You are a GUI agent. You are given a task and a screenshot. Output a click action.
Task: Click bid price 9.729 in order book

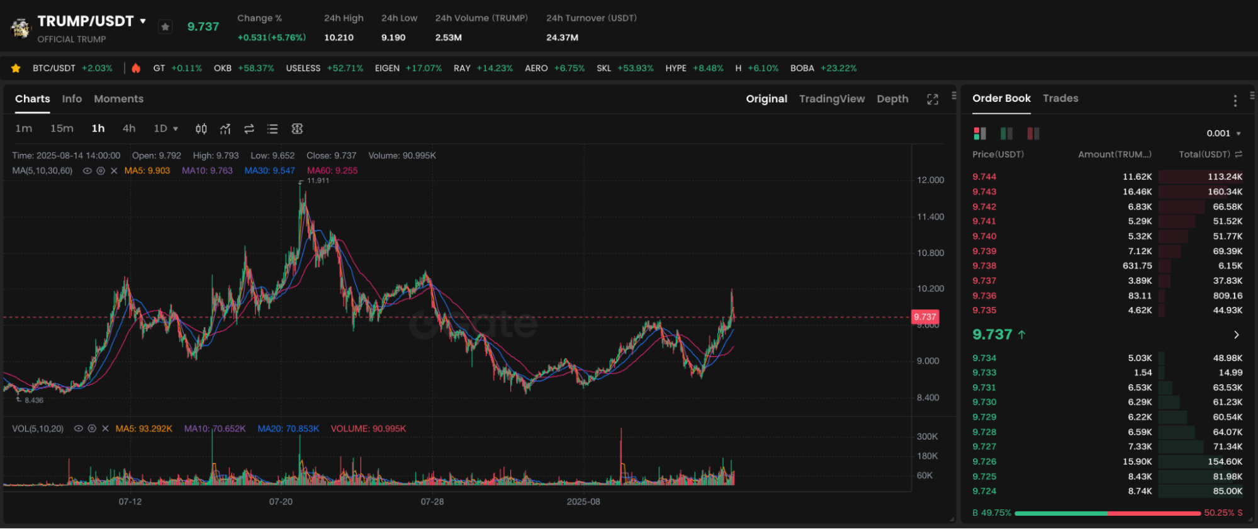[x=984, y=417]
